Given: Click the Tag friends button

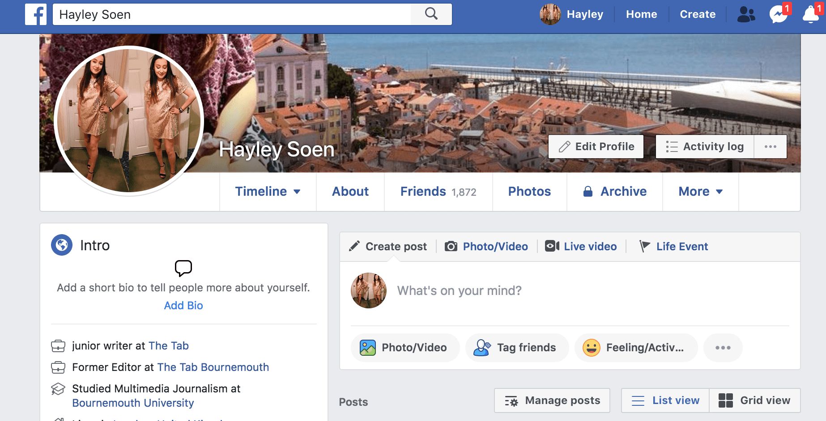Looking at the screenshot, I should pyautogui.click(x=517, y=348).
